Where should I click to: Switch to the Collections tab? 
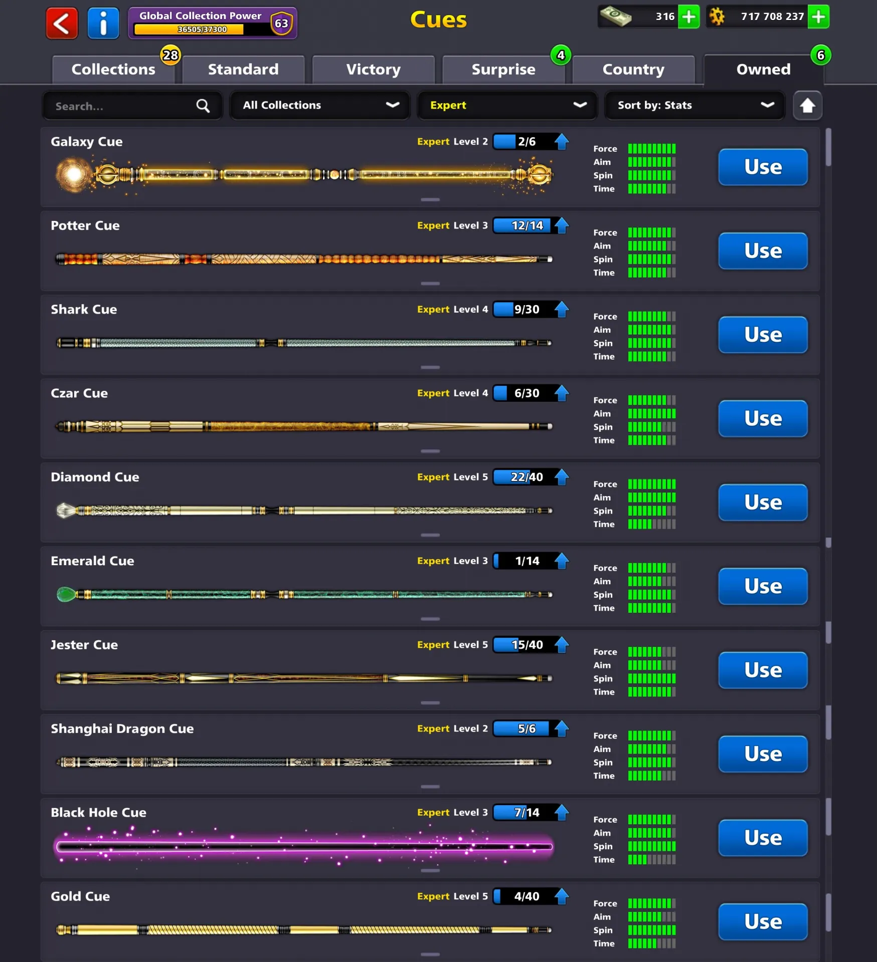[x=113, y=69]
